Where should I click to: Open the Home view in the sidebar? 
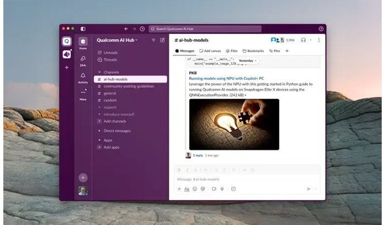click(83, 43)
